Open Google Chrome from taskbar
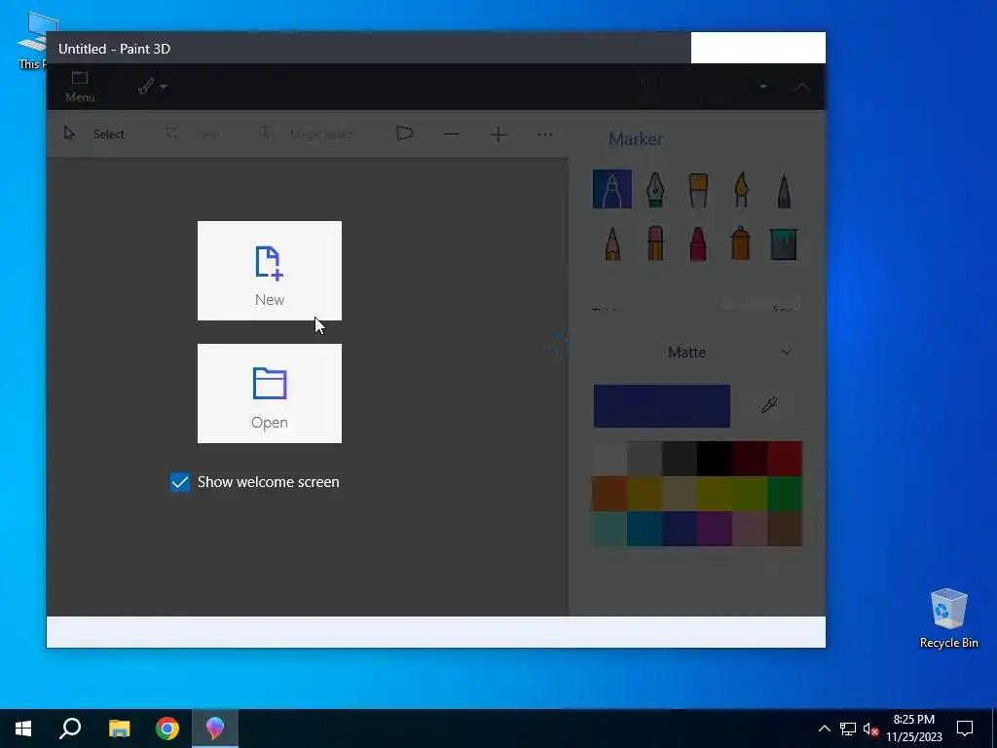Image resolution: width=997 pixels, height=748 pixels. (167, 729)
